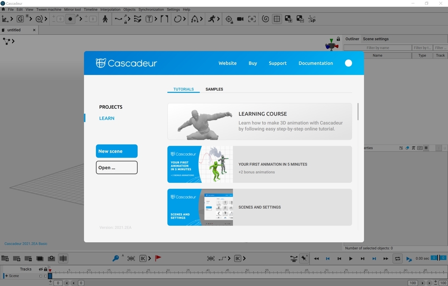The width and height of the screenshot is (448, 286).
Task: Click the viewport orientation gizmo
Action: [x=331, y=44]
